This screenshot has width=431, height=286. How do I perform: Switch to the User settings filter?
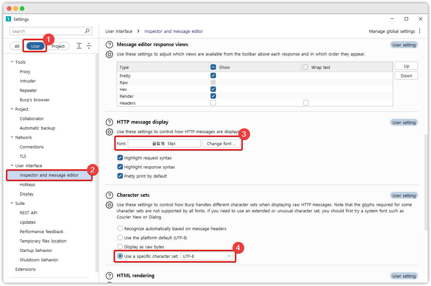[36, 46]
